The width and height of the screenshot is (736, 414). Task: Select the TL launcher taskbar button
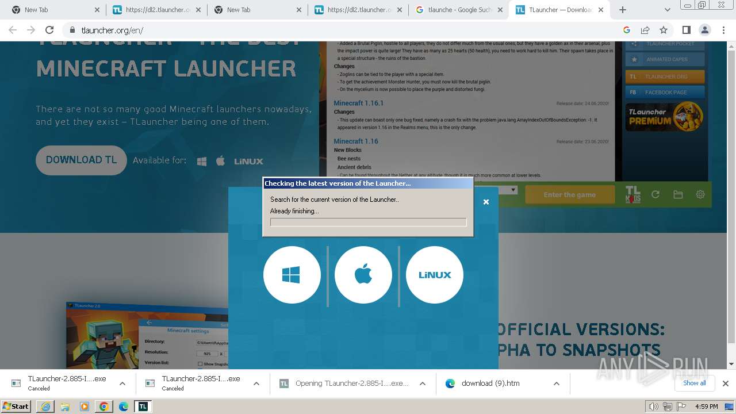[x=143, y=407]
